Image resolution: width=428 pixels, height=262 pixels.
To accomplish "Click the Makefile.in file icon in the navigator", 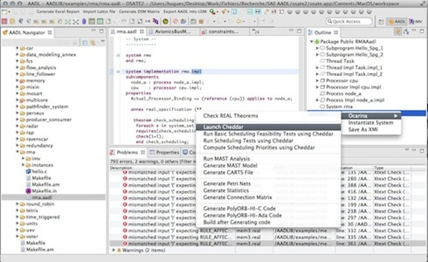I will [28, 191].
